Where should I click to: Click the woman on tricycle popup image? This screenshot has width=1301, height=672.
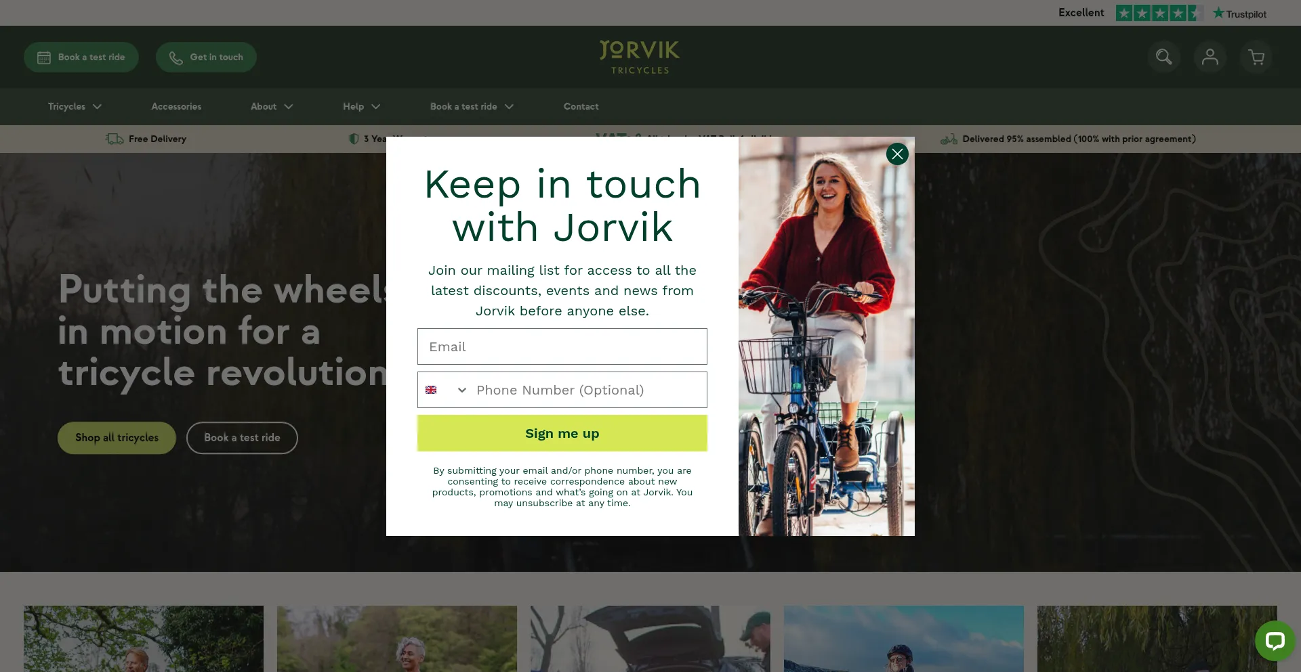pos(827,336)
